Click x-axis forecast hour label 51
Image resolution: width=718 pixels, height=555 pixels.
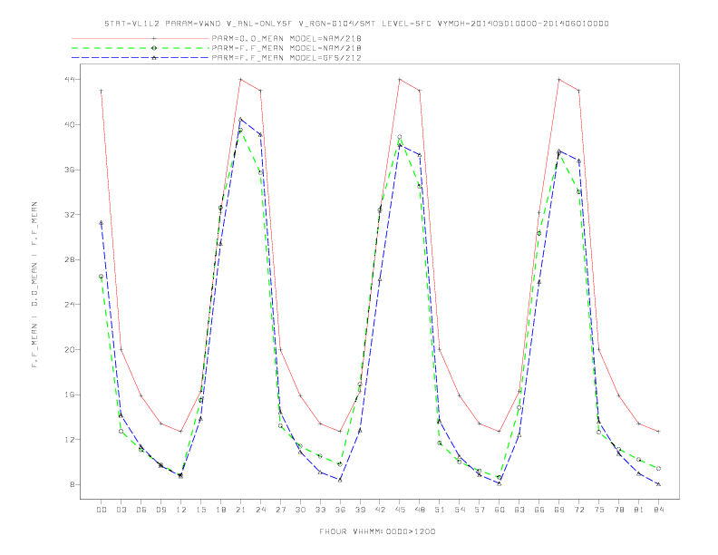click(440, 510)
